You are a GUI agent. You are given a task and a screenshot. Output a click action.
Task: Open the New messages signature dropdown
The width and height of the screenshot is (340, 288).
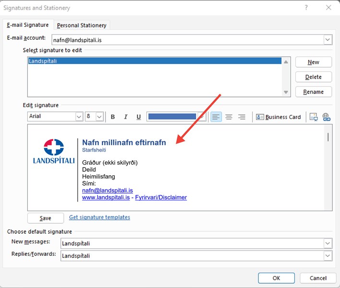(x=328, y=243)
